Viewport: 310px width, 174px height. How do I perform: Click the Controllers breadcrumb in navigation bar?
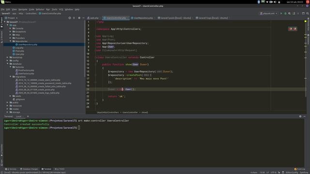31,14
